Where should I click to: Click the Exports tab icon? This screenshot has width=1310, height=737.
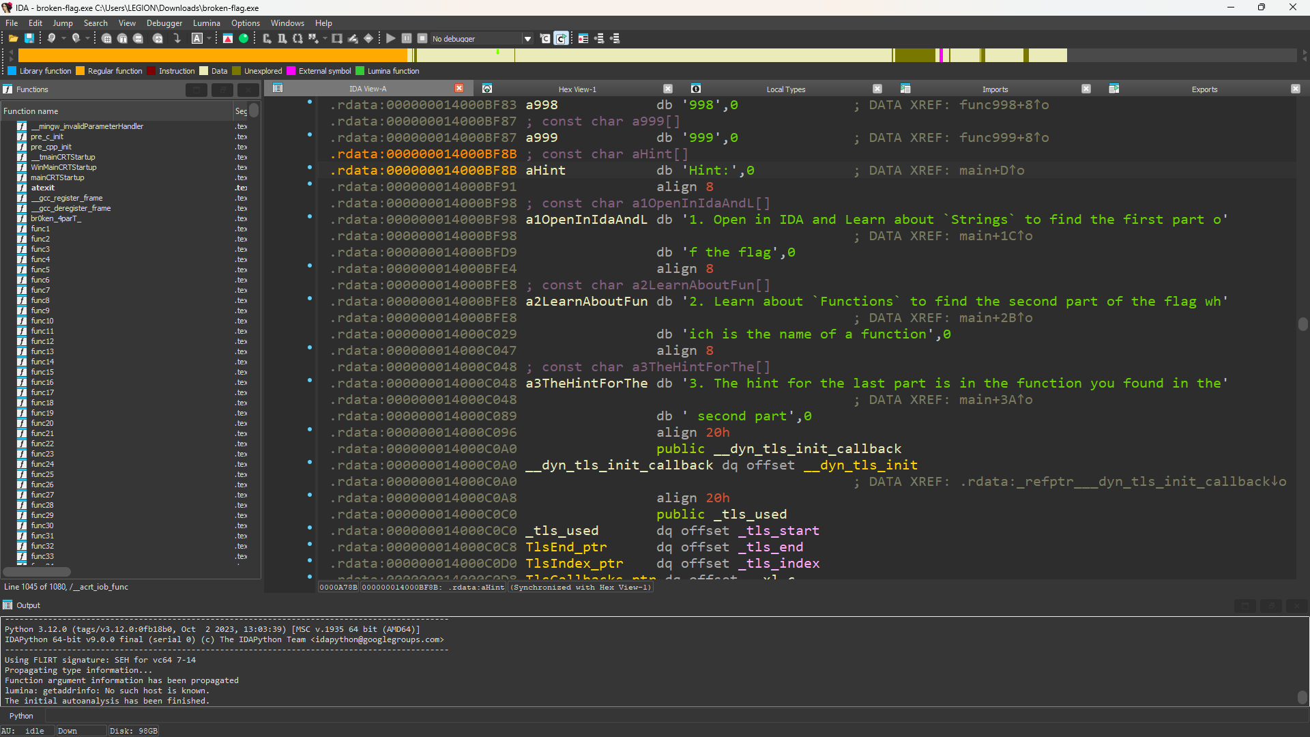[x=1114, y=89]
